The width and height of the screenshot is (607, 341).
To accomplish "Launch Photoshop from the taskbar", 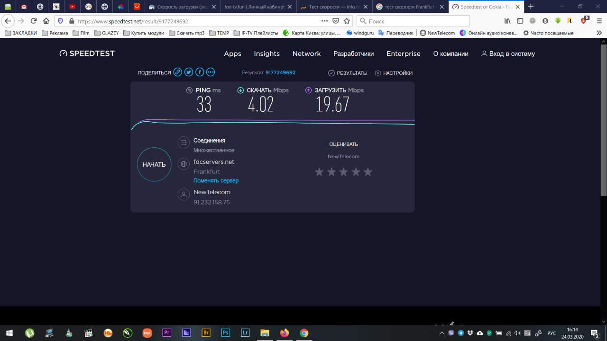I will coord(225,333).
